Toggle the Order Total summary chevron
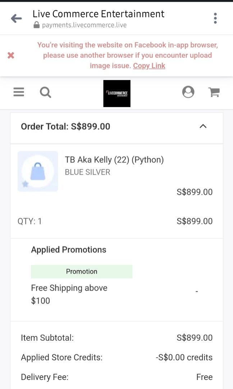The image size is (233, 389). click(x=203, y=126)
